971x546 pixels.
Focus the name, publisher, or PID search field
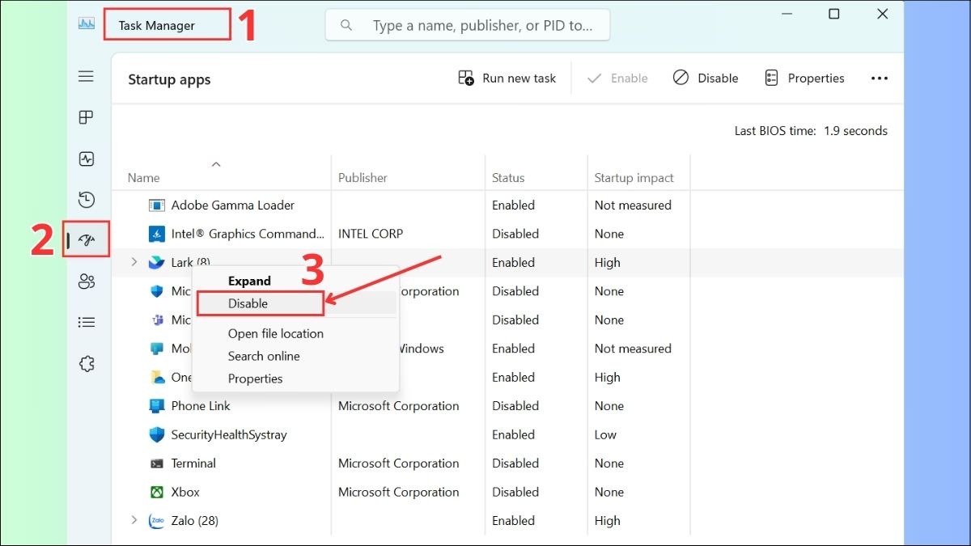click(x=468, y=26)
